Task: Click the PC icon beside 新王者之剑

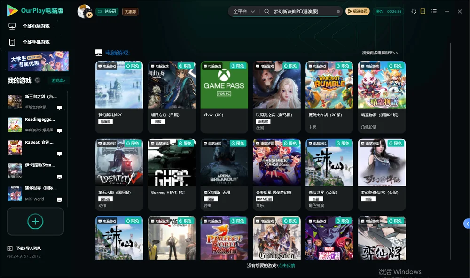Action: click(59, 108)
